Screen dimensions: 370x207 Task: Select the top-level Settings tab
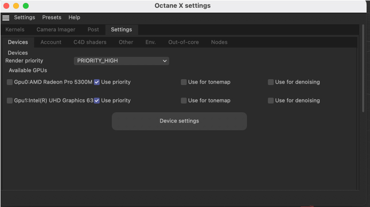pos(122,30)
